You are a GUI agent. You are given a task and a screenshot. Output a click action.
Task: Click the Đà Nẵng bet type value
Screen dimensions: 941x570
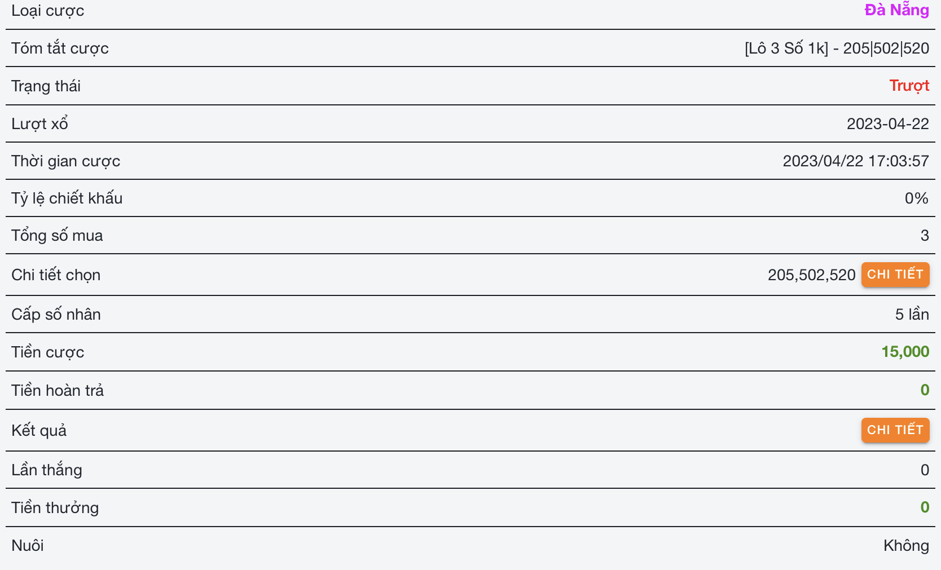(x=896, y=10)
